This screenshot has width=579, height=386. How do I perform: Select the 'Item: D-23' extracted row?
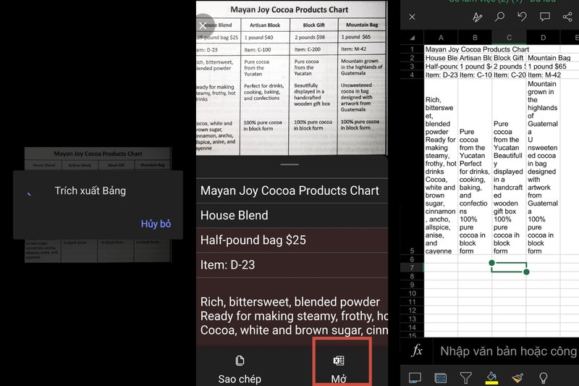pyautogui.click(x=292, y=265)
